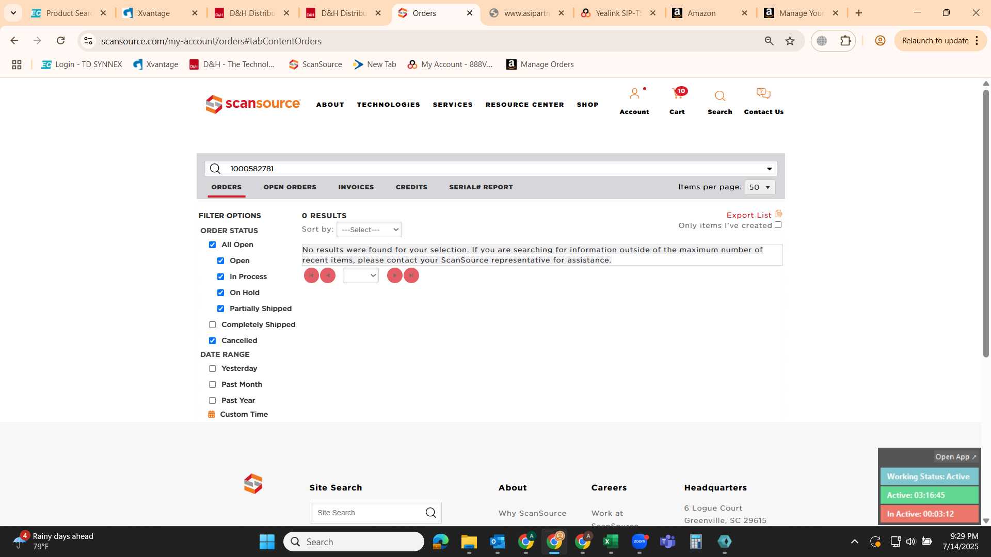Open Zoom from the taskbar
Screen dimensions: 991x557
(x=640, y=542)
